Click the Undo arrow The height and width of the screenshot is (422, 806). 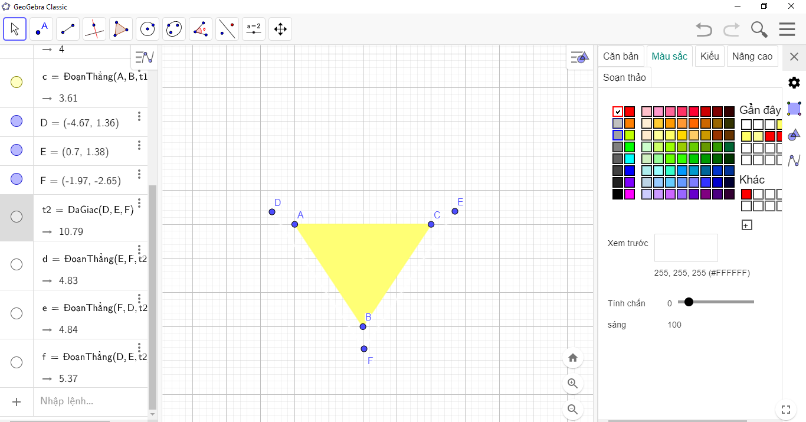point(703,29)
